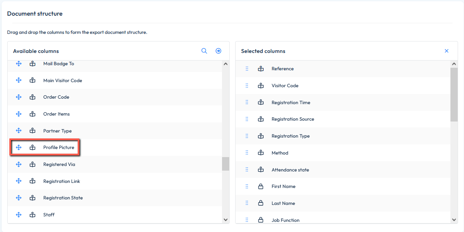Click the move-all arrow icon in Available columns
Image resolution: width=464 pixels, height=232 pixels.
[x=218, y=51]
